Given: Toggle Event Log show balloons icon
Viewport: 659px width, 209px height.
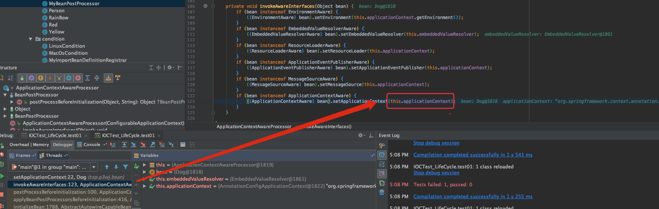Looking at the screenshot, I should [x=382, y=155].
